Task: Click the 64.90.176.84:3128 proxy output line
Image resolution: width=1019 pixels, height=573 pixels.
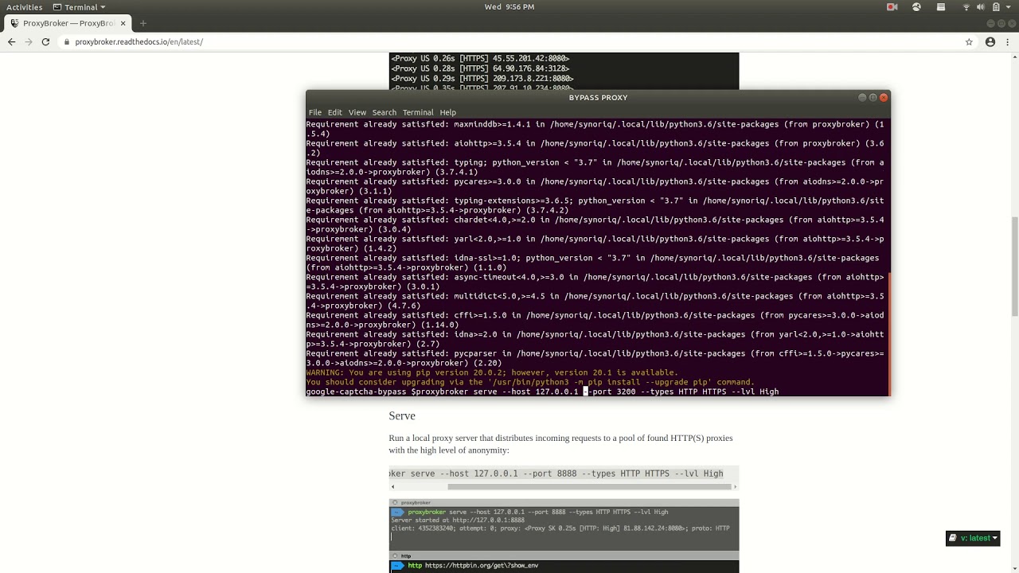Action: tap(480, 68)
